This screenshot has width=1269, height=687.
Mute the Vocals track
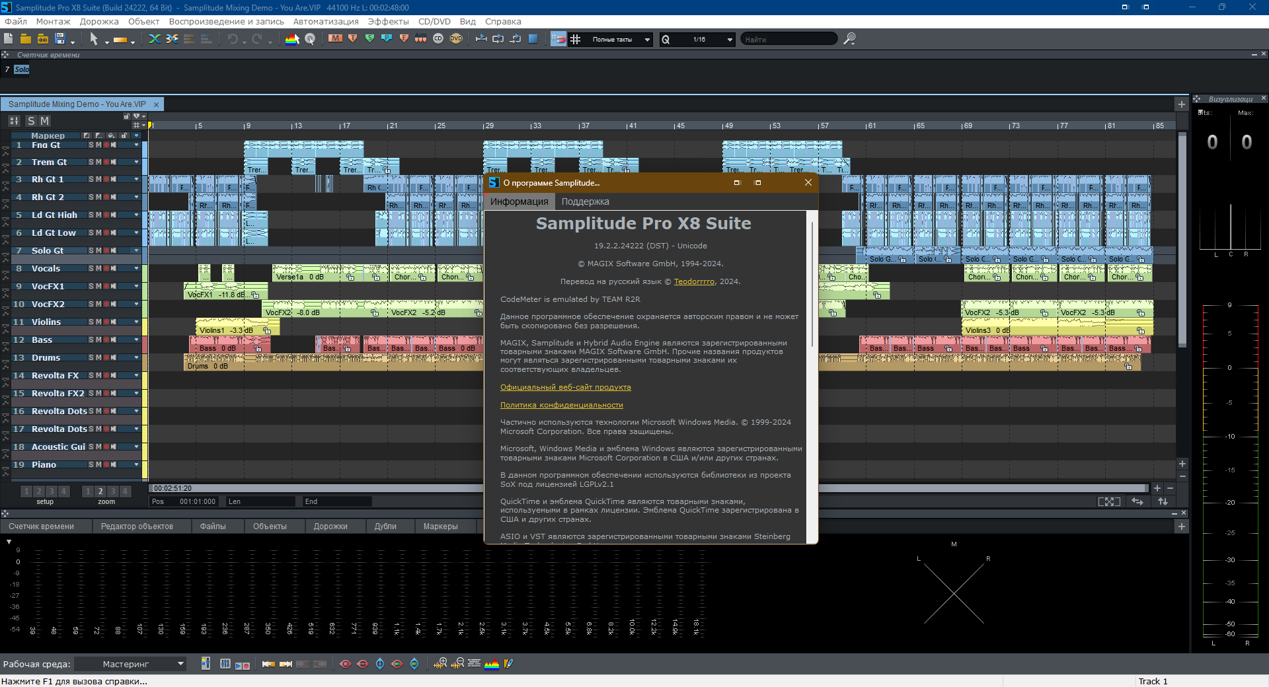pyautogui.click(x=98, y=269)
